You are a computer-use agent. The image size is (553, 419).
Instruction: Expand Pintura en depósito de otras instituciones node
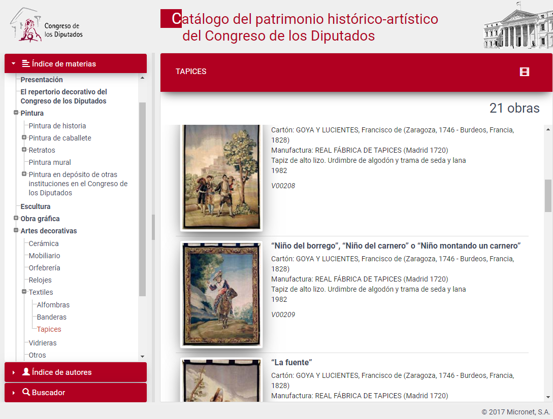click(24, 173)
